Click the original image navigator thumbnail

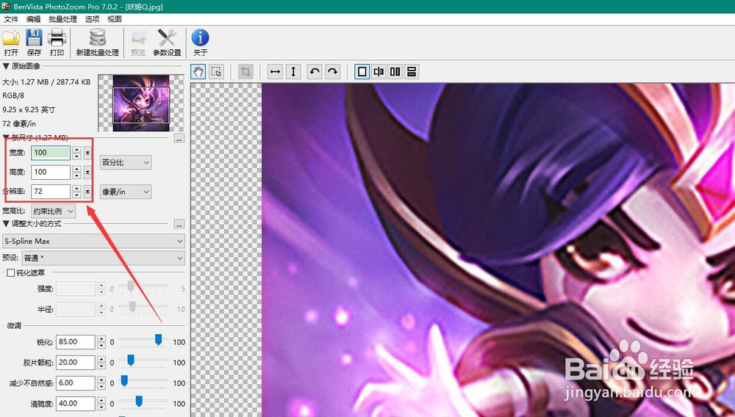(x=141, y=104)
